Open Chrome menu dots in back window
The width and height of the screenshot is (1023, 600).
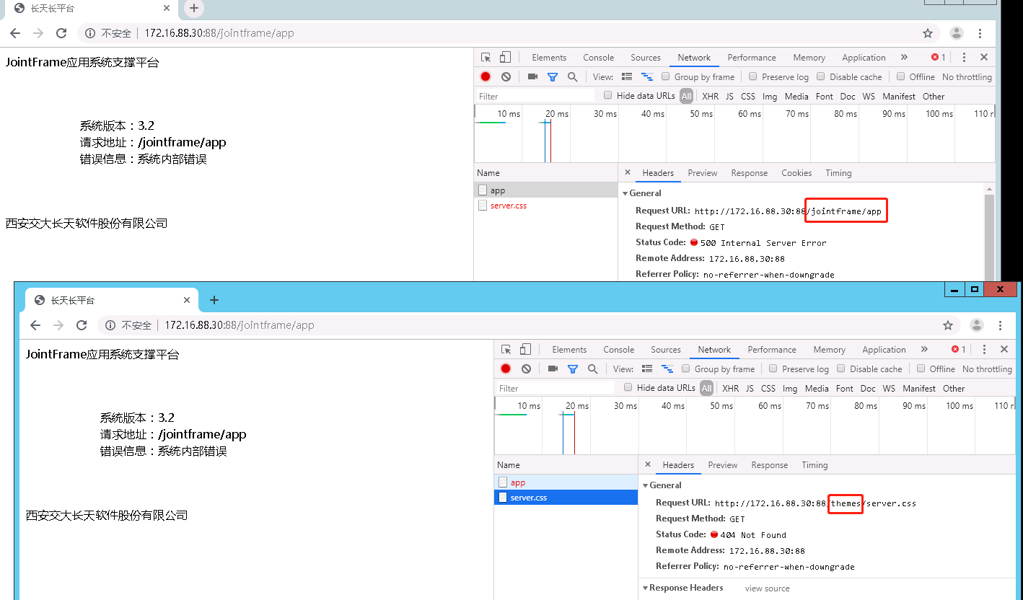(x=980, y=33)
